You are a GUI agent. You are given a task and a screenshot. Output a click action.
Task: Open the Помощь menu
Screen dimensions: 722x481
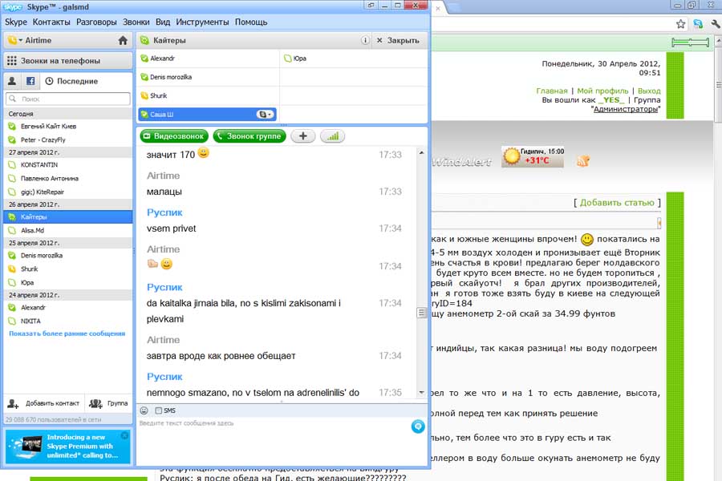coord(251,22)
